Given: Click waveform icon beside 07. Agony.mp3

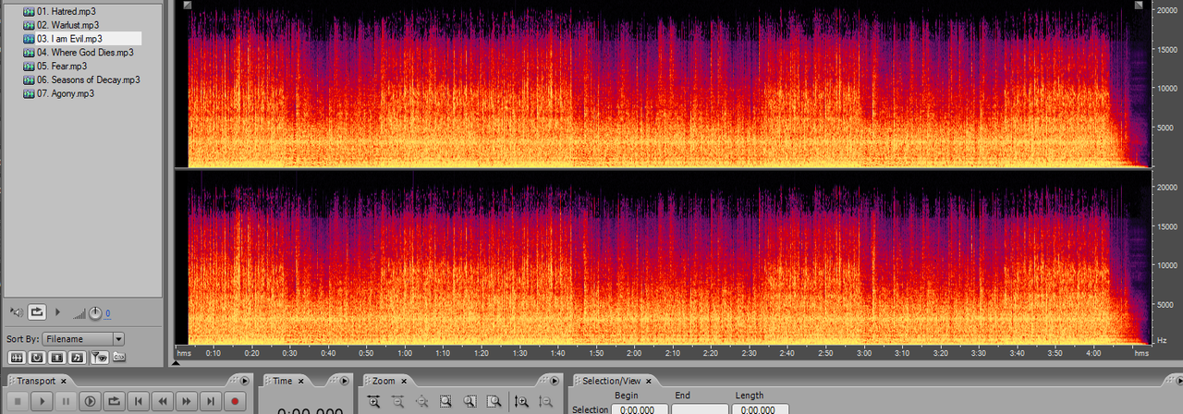Looking at the screenshot, I should pyautogui.click(x=29, y=94).
